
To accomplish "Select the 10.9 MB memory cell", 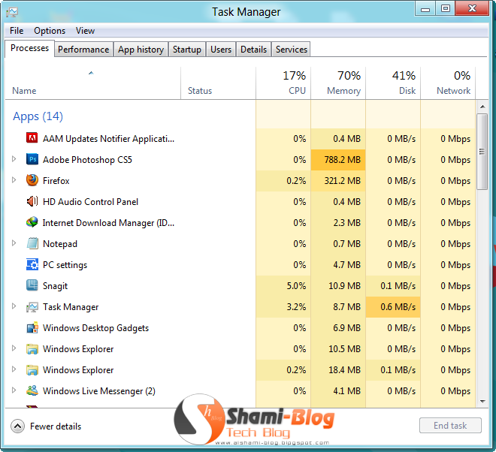I will (x=338, y=286).
